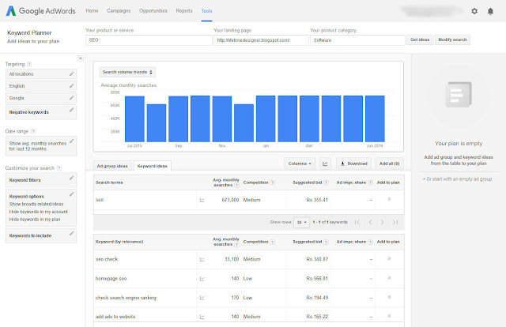The image size is (506, 327).
Task: Show trend chart for seo keyword
Action: (x=202, y=200)
